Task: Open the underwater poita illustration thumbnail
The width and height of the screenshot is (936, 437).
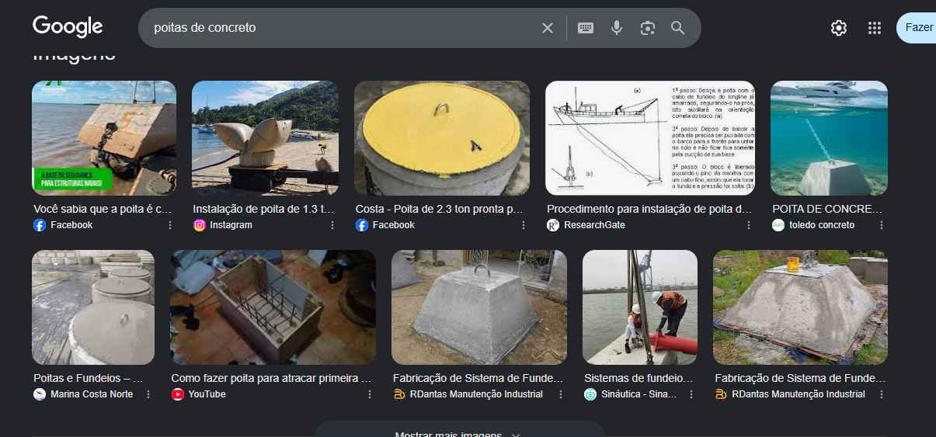Action: pyautogui.click(x=829, y=137)
